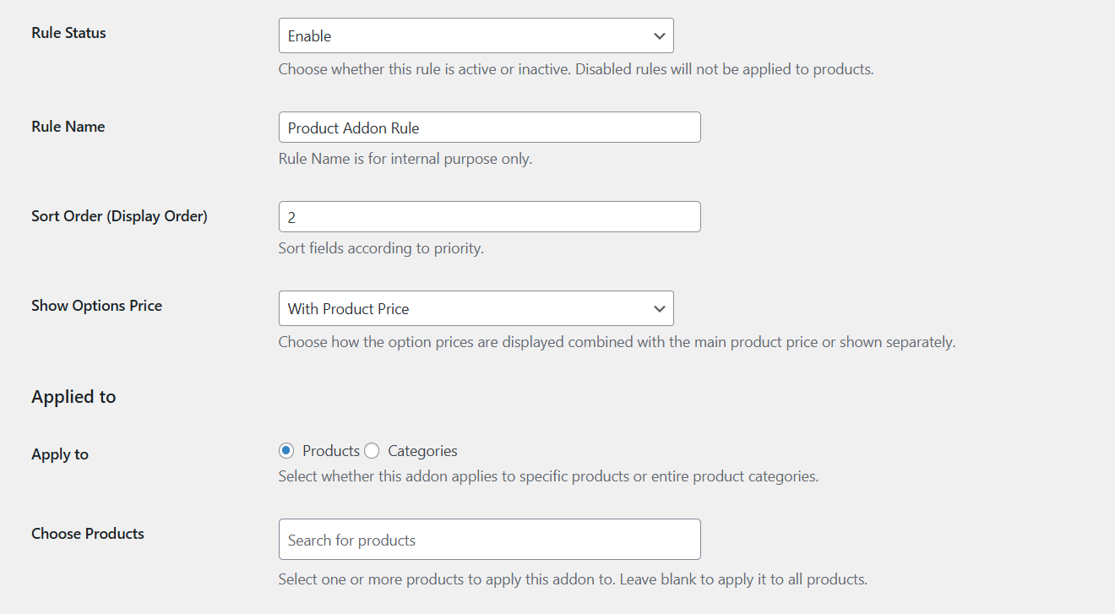Select the Products radio button

pos(286,451)
